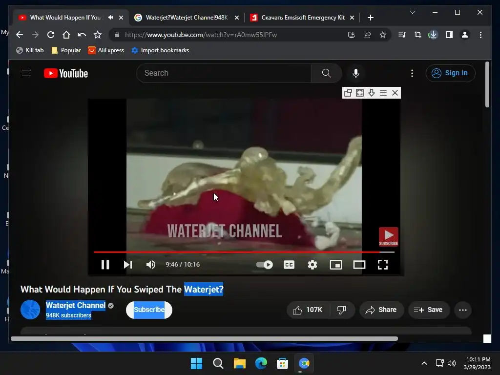The height and width of the screenshot is (375, 500).
Task: Switch to theater mode
Action: point(359,265)
